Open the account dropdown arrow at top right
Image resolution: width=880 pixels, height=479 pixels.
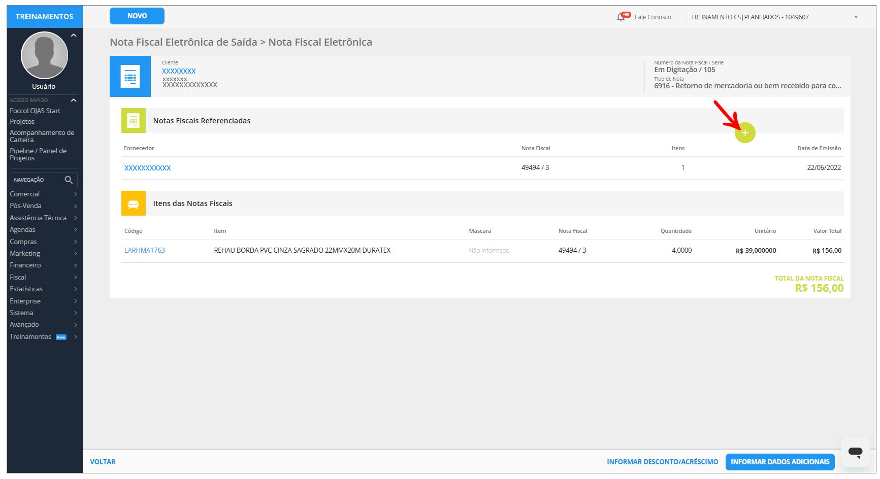[856, 17]
